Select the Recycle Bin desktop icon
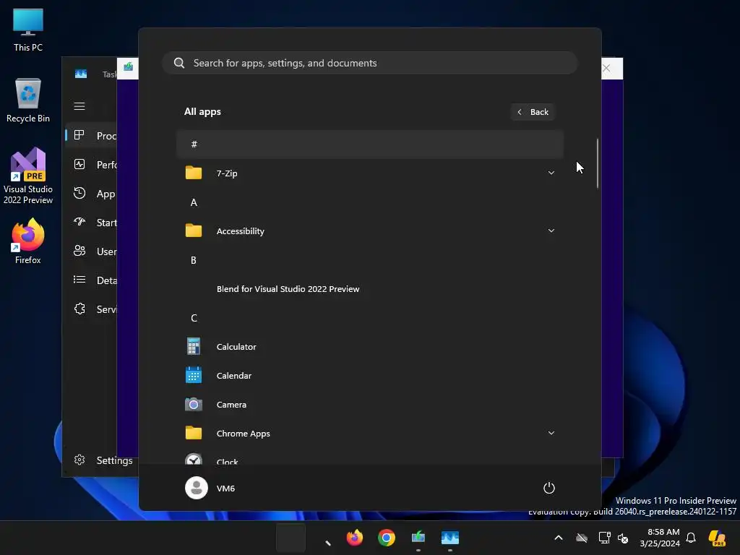 28,100
